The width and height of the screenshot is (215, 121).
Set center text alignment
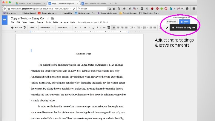(x=118, y=27)
